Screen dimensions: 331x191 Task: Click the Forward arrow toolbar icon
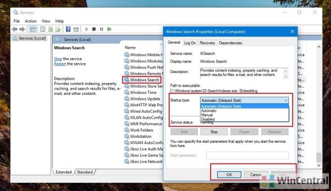click(x=22, y=29)
